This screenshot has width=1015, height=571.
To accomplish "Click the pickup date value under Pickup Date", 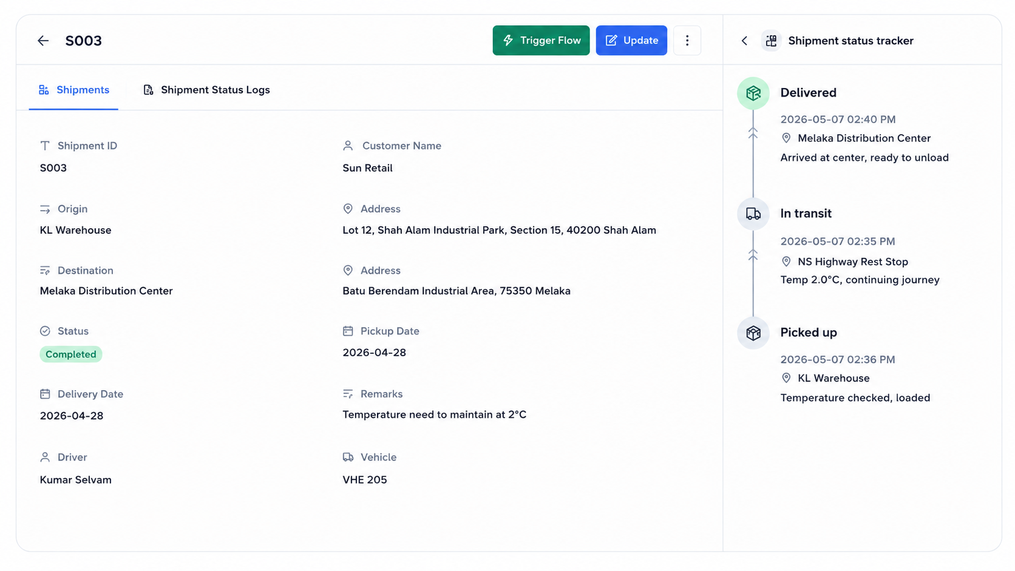I will 375,353.
